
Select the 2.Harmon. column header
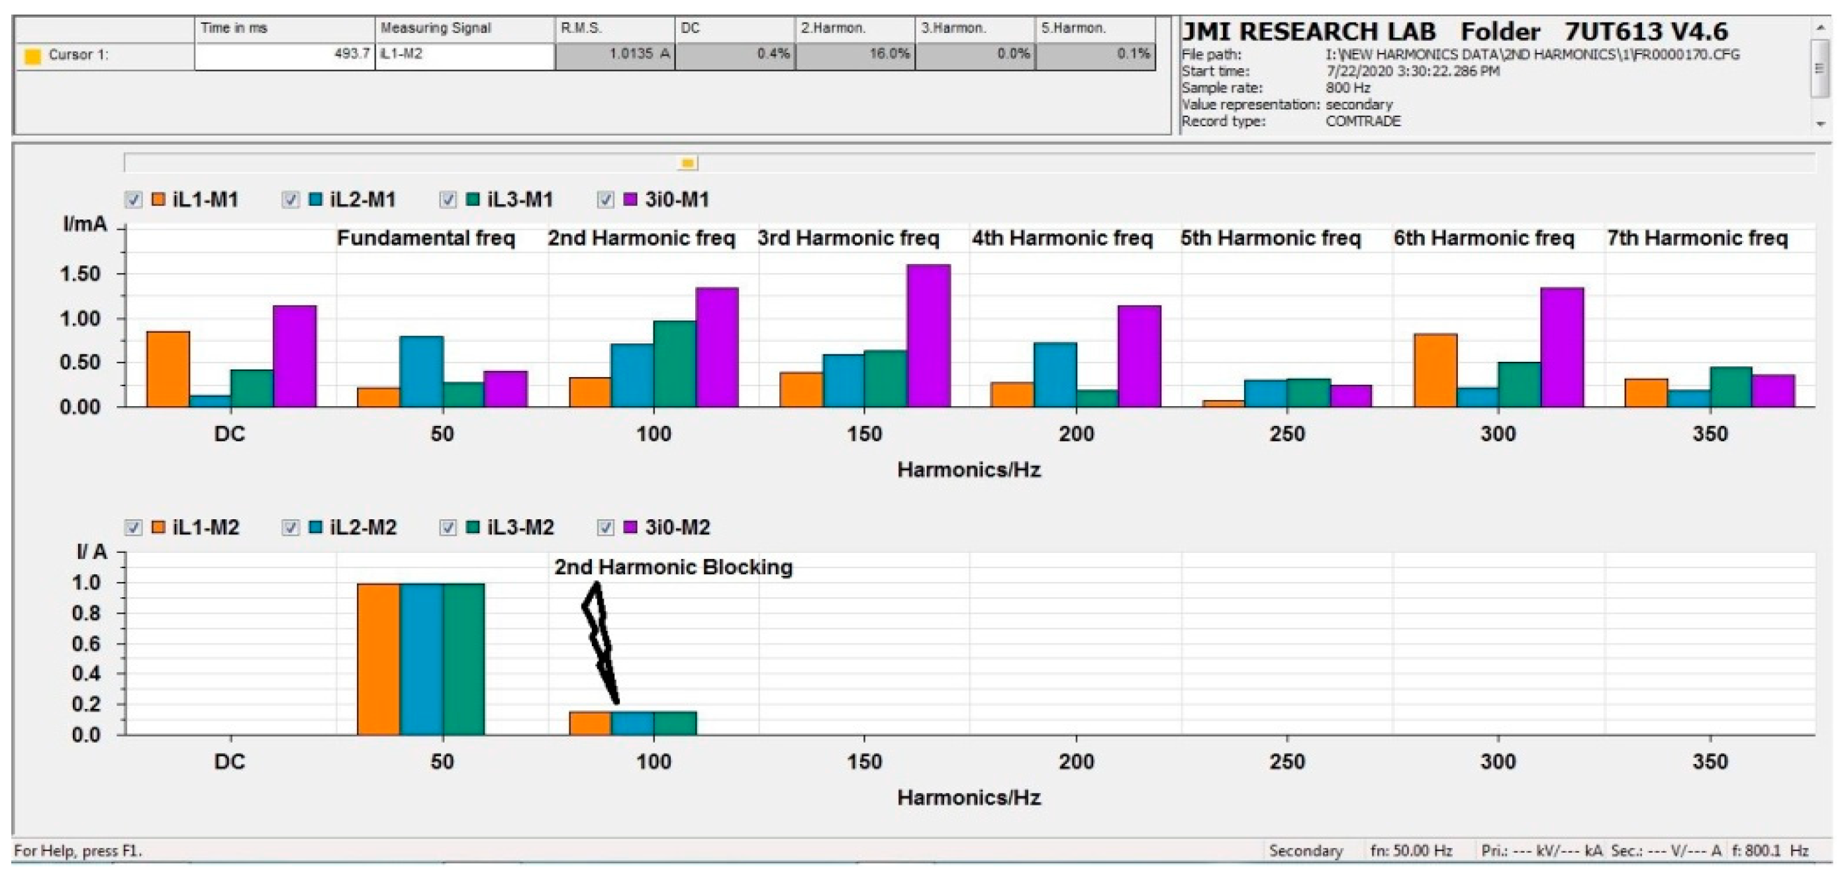(x=855, y=28)
